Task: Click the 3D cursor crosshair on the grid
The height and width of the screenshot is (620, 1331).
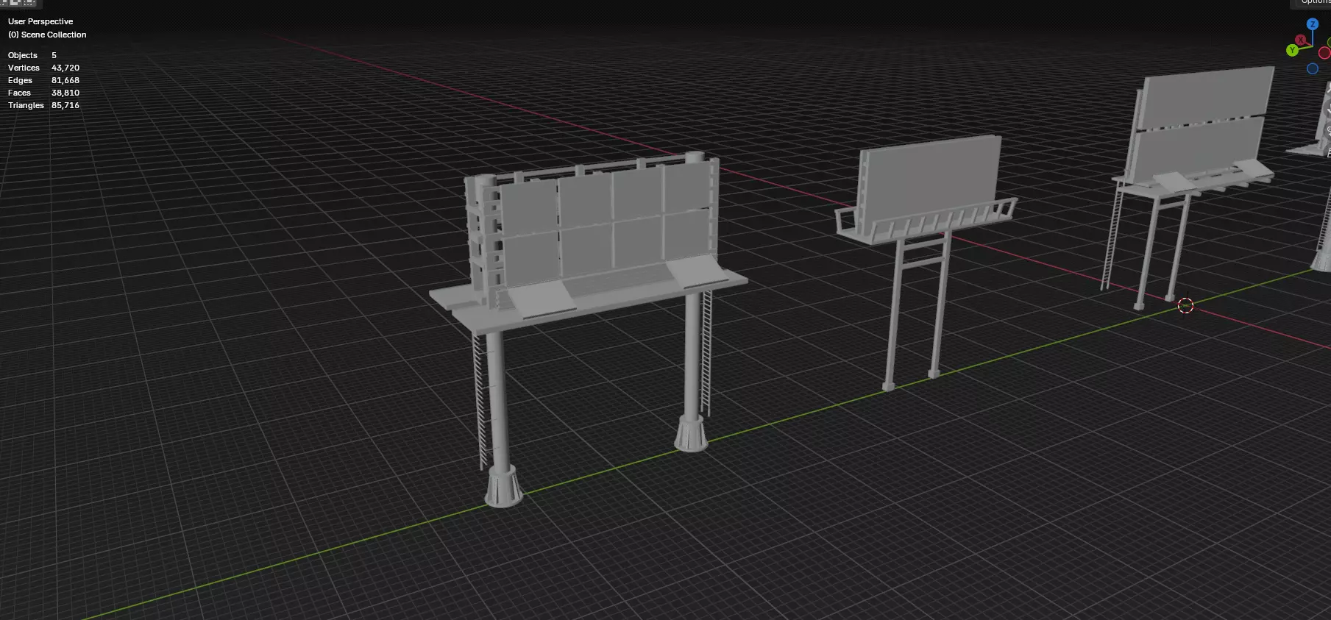Action: coord(1185,305)
